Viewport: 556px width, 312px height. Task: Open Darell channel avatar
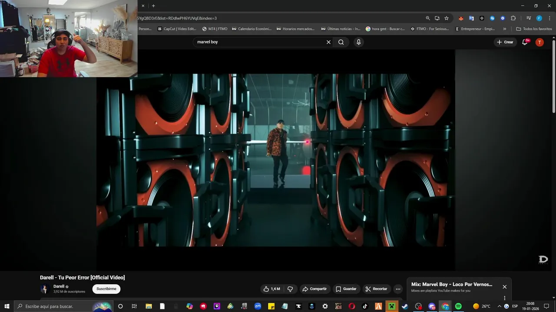click(44, 289)
